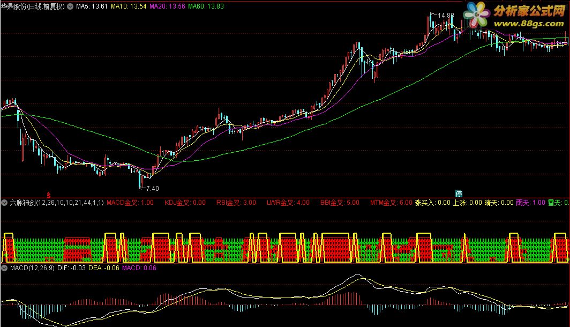Screen dimensions: 570x327
Task: Select the KDJ金叉: 0.00 value
Action: [185, 203]
